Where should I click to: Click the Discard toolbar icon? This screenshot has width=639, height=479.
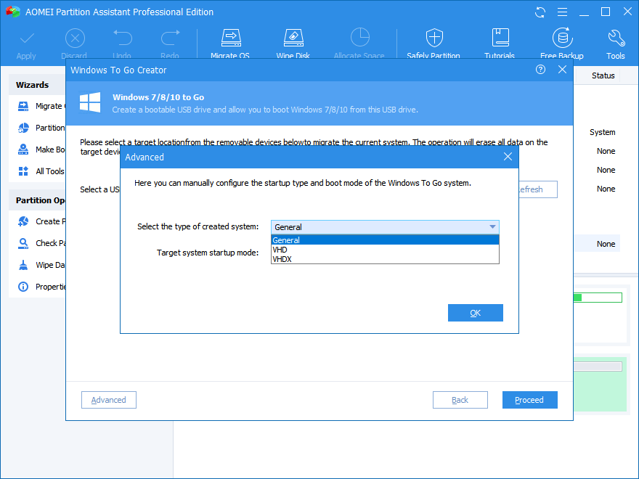[75, 38]
